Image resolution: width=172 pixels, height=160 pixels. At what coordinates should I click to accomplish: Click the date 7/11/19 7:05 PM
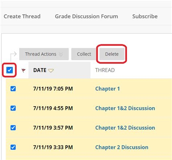(x=53, y=89)
